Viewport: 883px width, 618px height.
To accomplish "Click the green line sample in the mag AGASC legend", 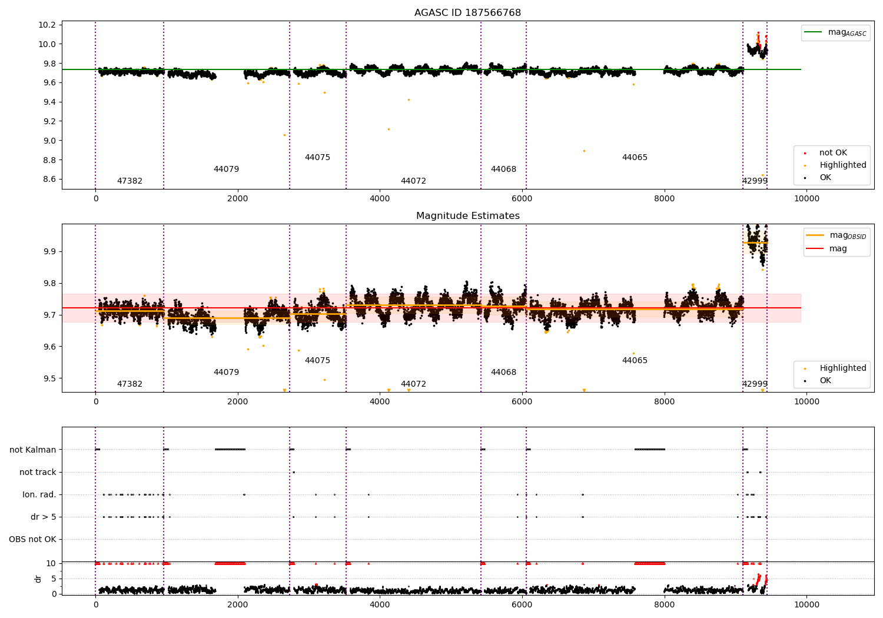I will point(813,32).
